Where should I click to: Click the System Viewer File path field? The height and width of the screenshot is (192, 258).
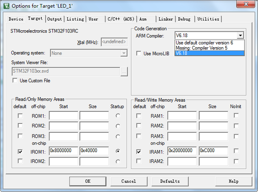tap(66, 71)
